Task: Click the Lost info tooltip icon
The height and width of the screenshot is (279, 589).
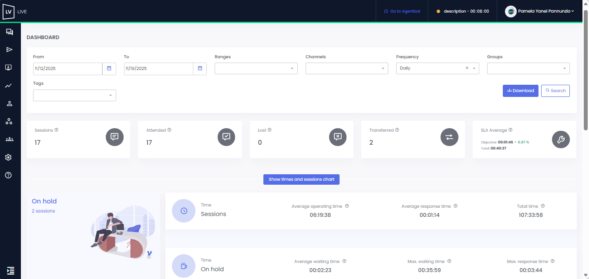Action: (x=269, y=130)
